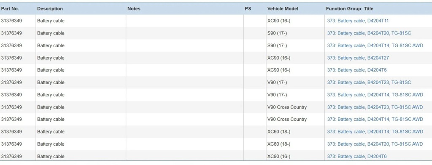Open the Battery cable, D4204T11 link
Viewport: 432px width, 165px height.
tap(358, 21)
